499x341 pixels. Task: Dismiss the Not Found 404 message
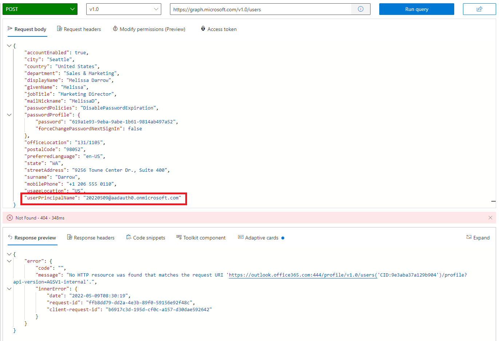click(490, 218)
